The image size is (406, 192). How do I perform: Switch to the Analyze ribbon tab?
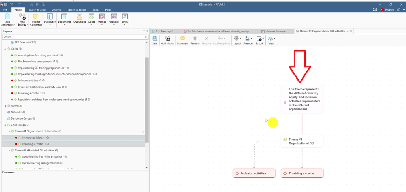[x=56, y=10]
